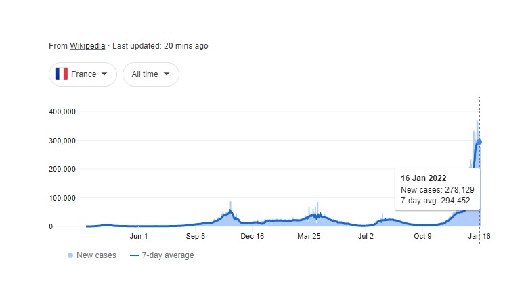
Task: Open the Wikipedia source link
Action: tap(87, 46)
